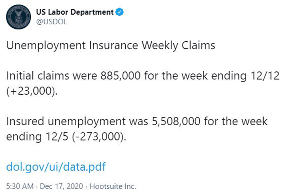Visit the @USDOL handle
Image resolution: width=284 pixels, height=192 pixels.
(52, 22)
